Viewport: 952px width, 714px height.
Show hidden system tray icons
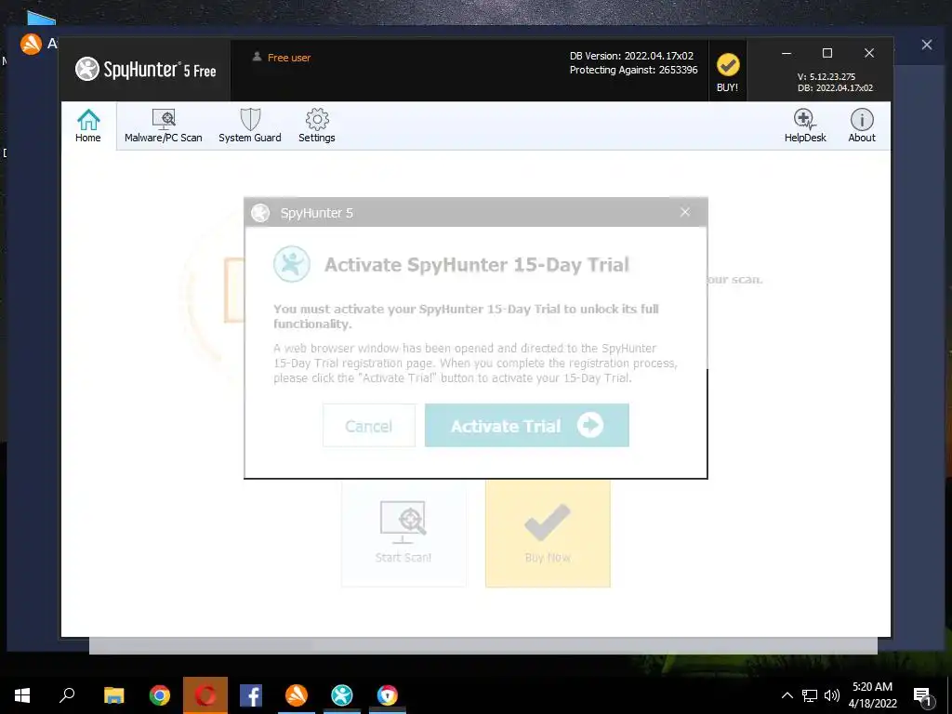pyautogui.click(x=787, y=695)
